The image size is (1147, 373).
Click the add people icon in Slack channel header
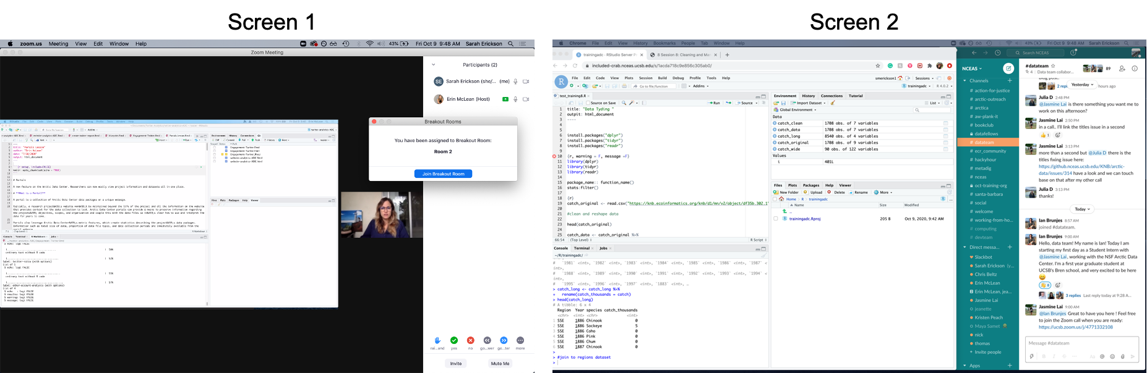pos(1122,69)
